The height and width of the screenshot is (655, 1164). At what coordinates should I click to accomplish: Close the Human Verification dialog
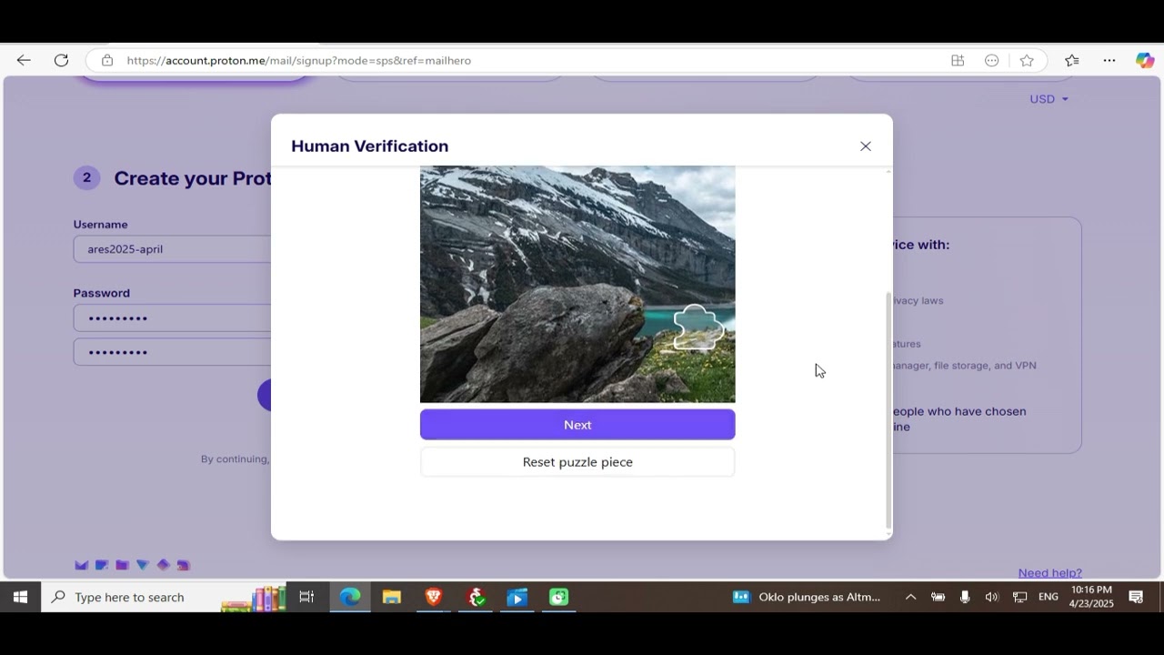[866, 146]
